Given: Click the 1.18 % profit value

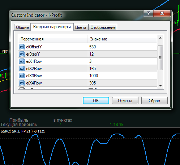Looking at the screenshot, I should [116, 125].
